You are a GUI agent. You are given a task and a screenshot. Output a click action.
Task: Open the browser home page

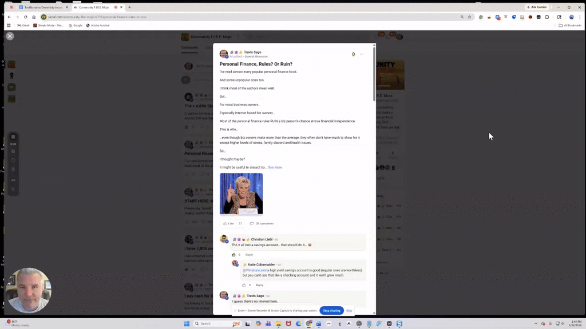coord(34,17)
